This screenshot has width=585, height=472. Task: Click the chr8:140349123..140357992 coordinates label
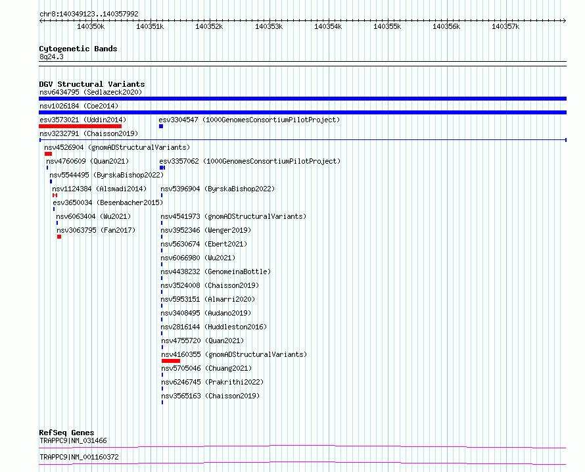(89, 14)
